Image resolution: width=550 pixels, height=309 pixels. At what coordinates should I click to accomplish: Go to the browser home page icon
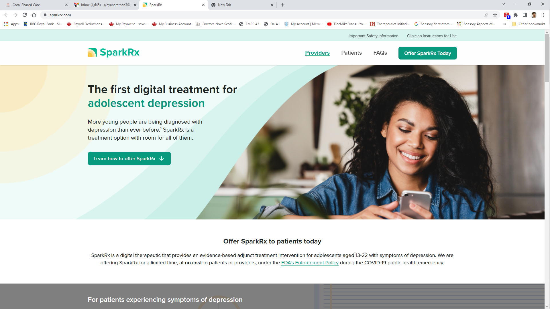(34, 15)
